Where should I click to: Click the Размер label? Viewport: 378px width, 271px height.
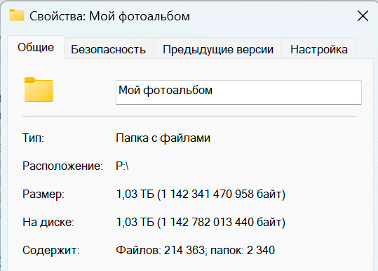(43, 194)
